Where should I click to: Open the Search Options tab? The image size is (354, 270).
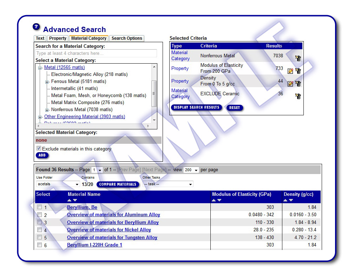point(127,38)
